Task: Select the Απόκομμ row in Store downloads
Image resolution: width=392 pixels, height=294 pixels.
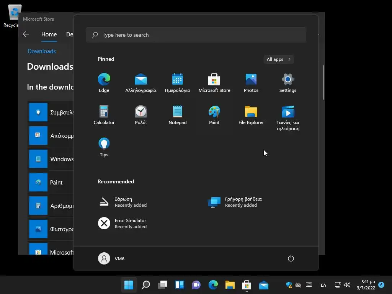Action: click(x=51, y=136)
